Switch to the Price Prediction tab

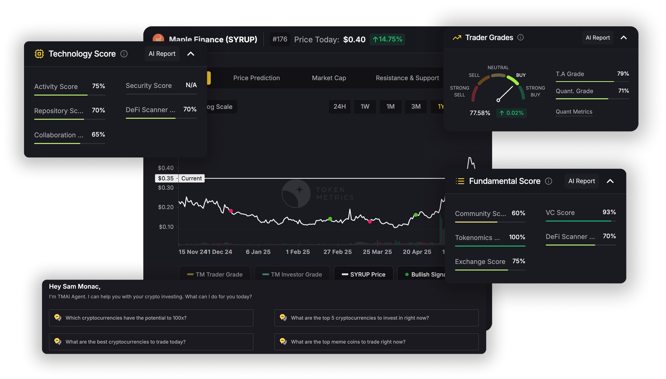tap(256, 78)
